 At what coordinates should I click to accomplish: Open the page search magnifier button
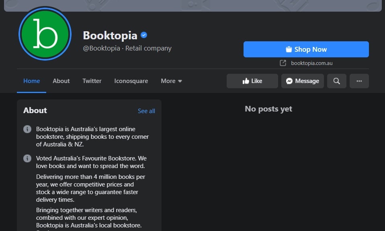(336, 81)
